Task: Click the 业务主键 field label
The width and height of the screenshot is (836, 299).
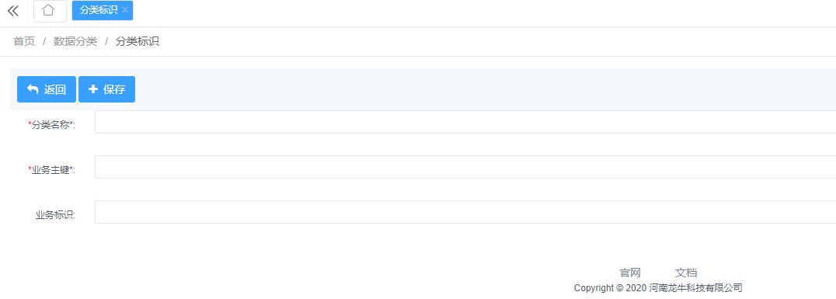Action: pyautogui.click(x=52, y=170)
